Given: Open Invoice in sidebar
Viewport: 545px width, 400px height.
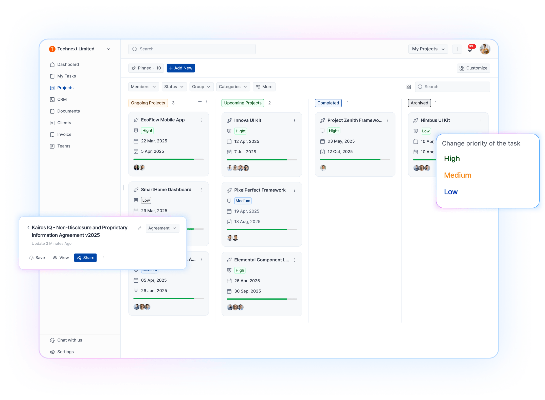Looking at the screenshot, I should (x=61, y=134).
